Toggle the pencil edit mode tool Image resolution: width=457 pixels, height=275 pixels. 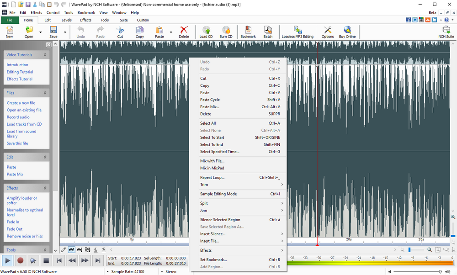pos(63,250)
